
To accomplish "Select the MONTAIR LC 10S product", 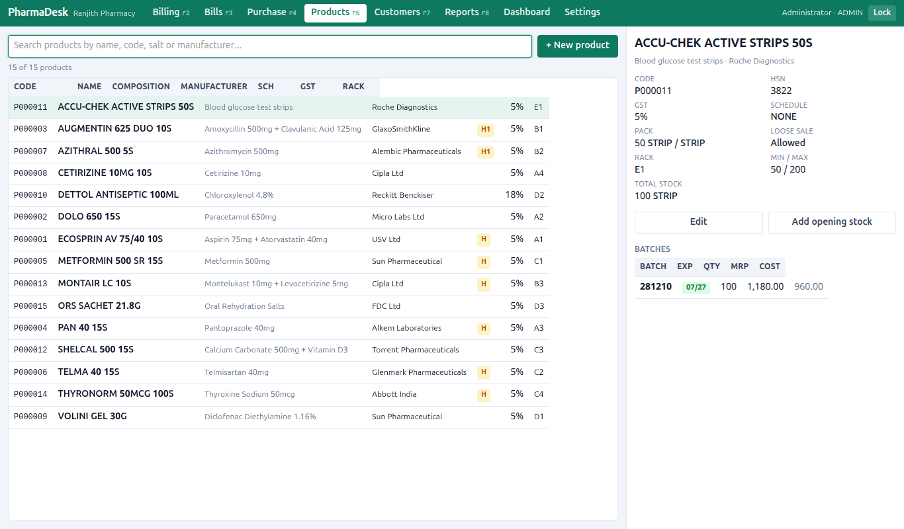I will point(279,284).
